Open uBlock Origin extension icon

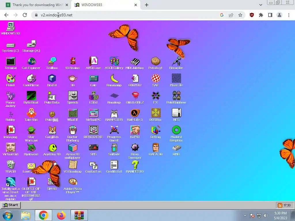tap(252, 15)
